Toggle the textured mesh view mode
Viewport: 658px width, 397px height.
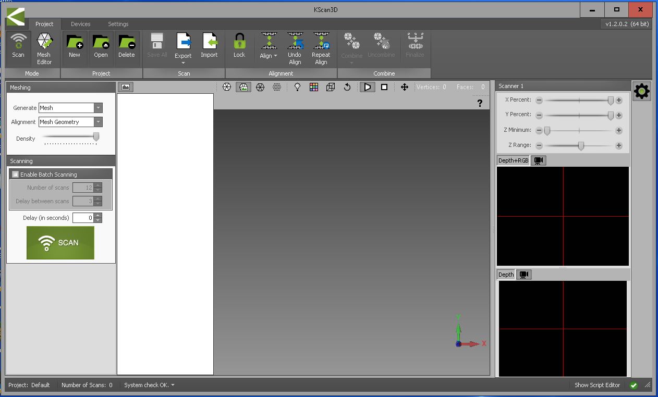click(x=243, y=87)
